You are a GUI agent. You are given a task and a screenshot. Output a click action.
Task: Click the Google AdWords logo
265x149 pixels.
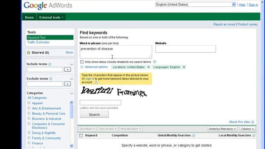(48, 5)
